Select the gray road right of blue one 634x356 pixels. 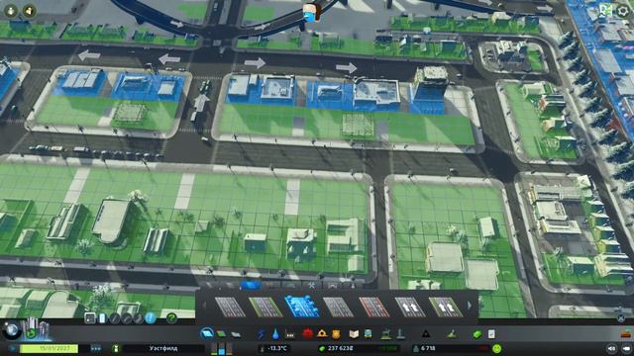coord(338,307)
